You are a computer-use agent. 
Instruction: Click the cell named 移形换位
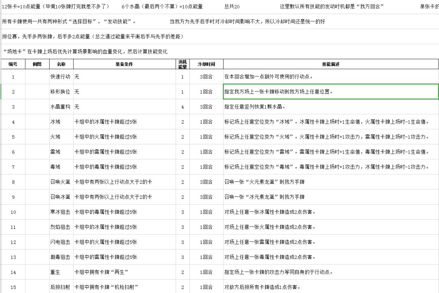[x=61, y=92]
